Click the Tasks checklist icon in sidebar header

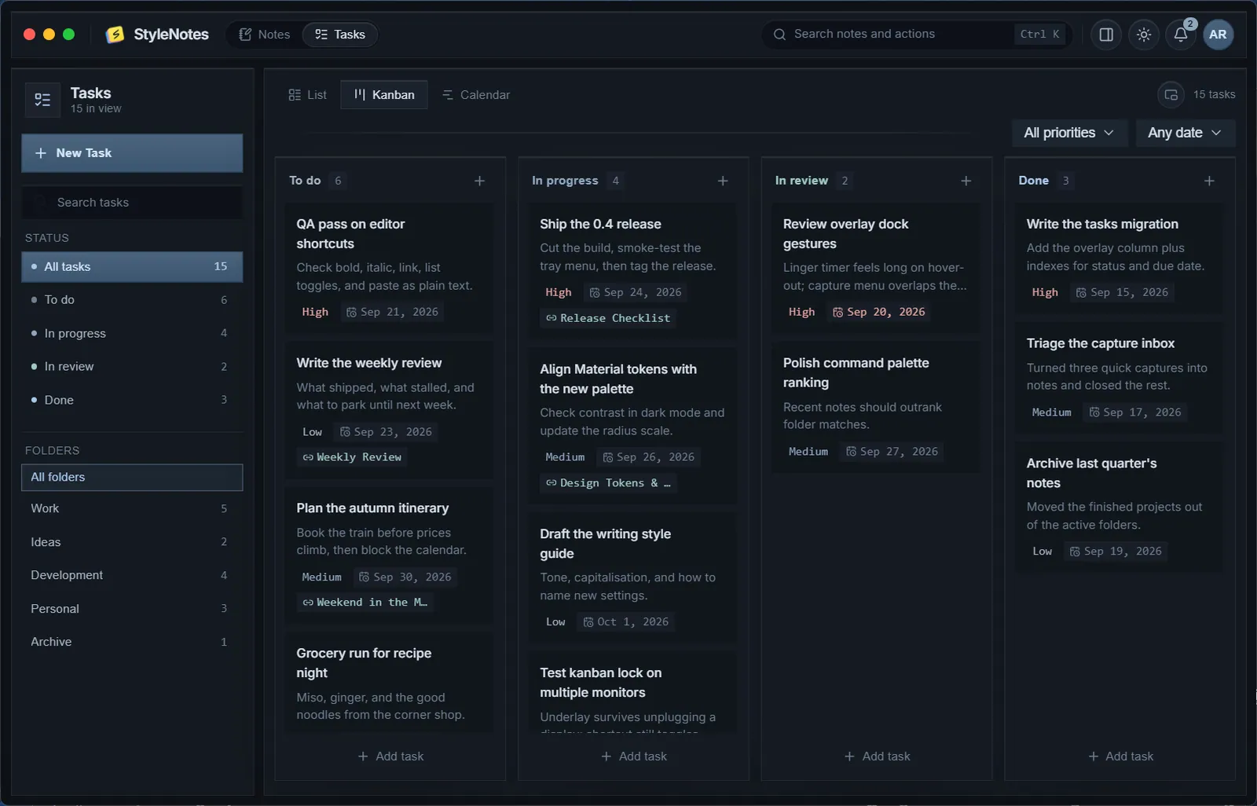pyautogui.click(x=42, y=100)
